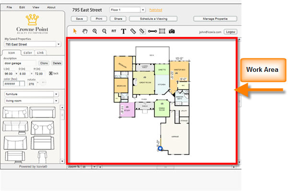The width and height of the screenshot is (289, 191).
Task: Click the zoom out magnifier icon
Action: (104, 31)
